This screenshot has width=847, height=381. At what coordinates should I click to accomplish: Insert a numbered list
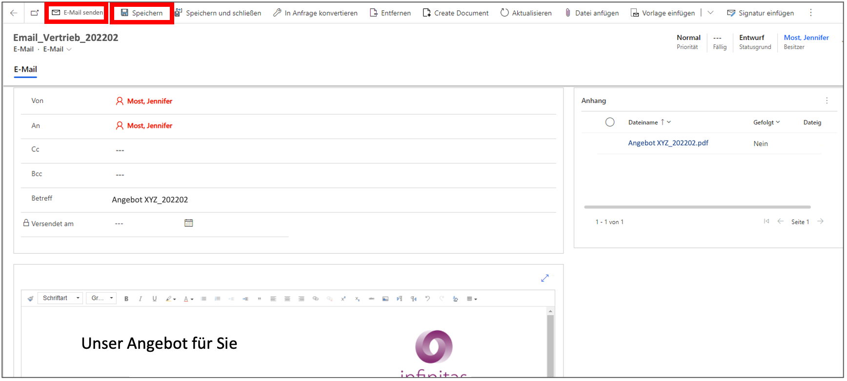[x=218, y=299]
